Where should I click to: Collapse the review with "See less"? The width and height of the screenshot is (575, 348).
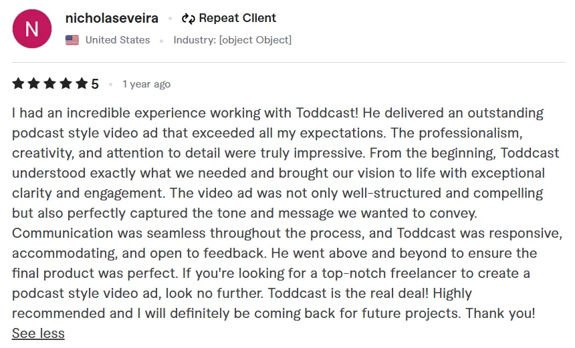pyautogui.click(x=38, y=333)
